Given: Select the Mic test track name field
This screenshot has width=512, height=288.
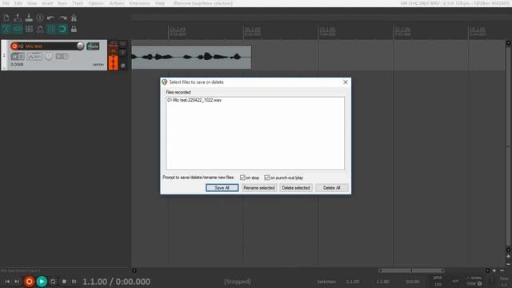Looking at the screenshot, I should click(x=50, y=46).
